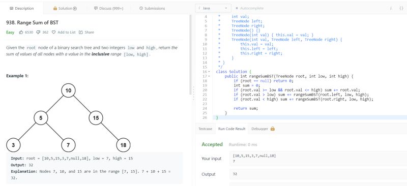407x186 pixels.
Task: Click the heart Add to List icon
Action: coord(54,33)
